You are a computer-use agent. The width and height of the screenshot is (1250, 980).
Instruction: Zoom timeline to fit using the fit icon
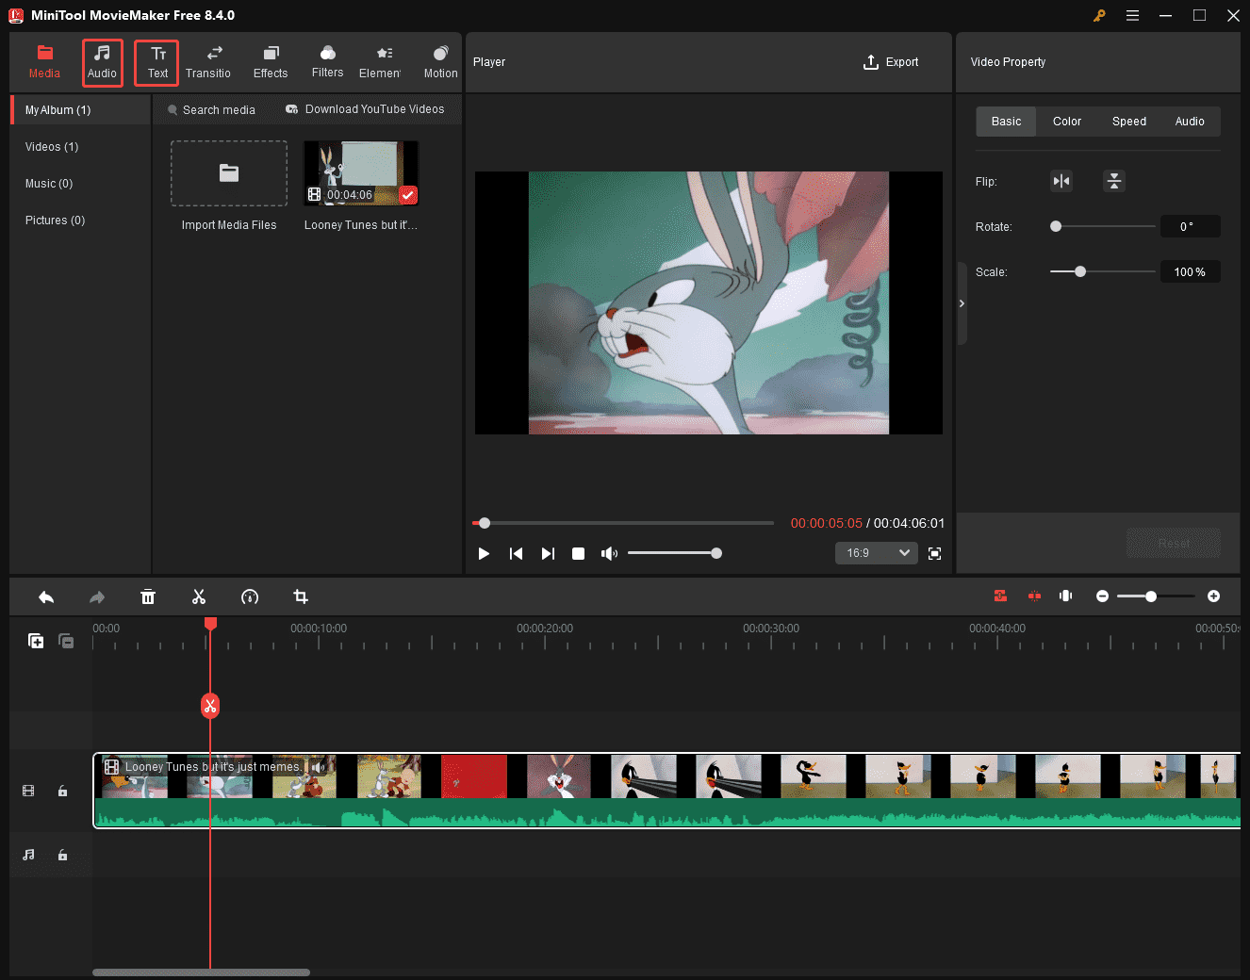pos(1065,596)
